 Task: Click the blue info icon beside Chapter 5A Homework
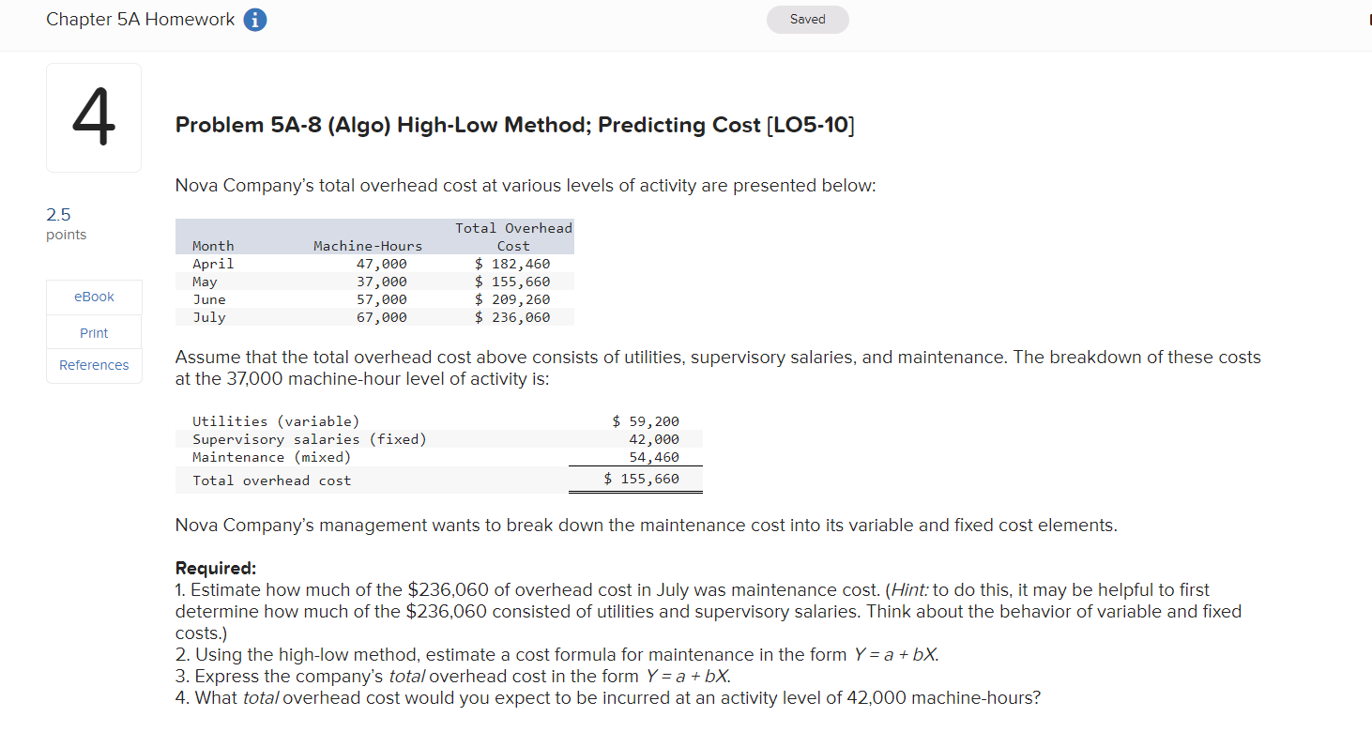pos(254,19)
